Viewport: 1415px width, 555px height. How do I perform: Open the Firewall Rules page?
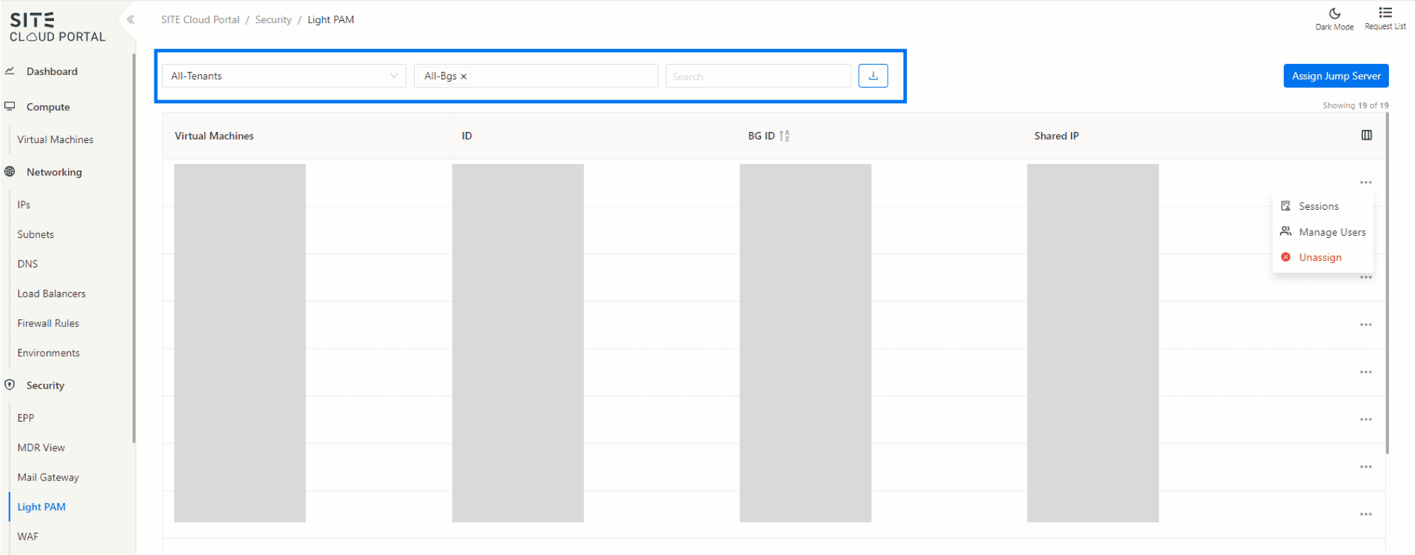click(x=48, y=323)
